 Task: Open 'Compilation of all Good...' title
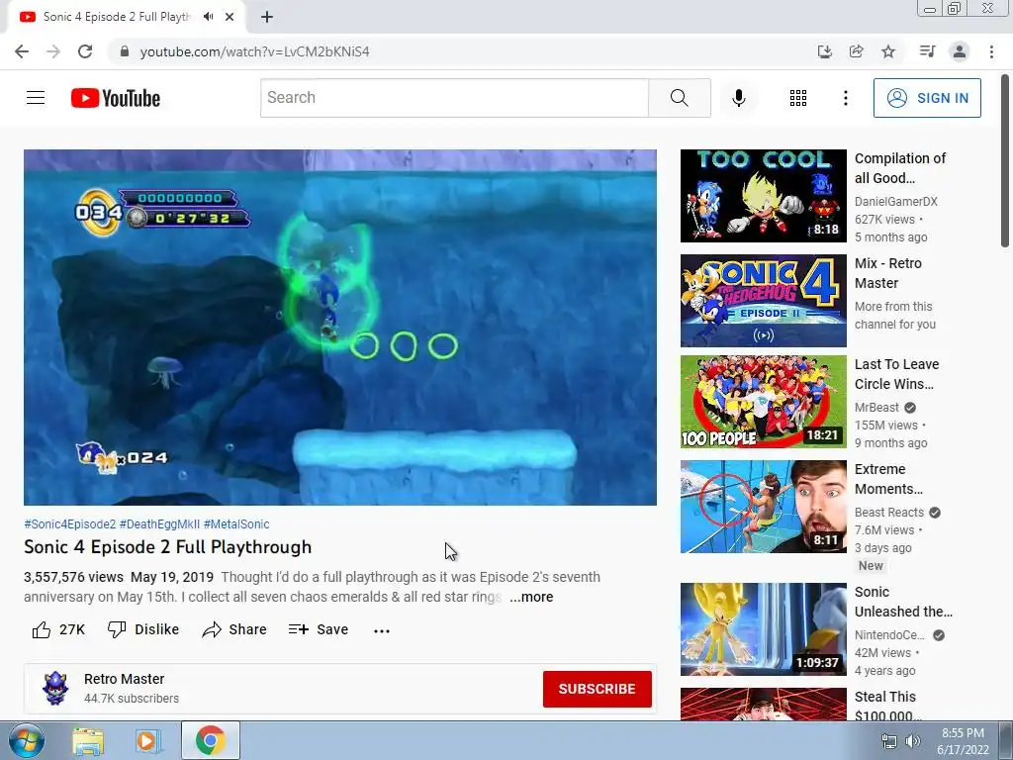(x=900, y=168)
